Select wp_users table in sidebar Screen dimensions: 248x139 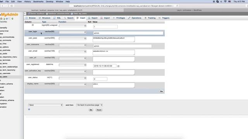click(3, 77)
